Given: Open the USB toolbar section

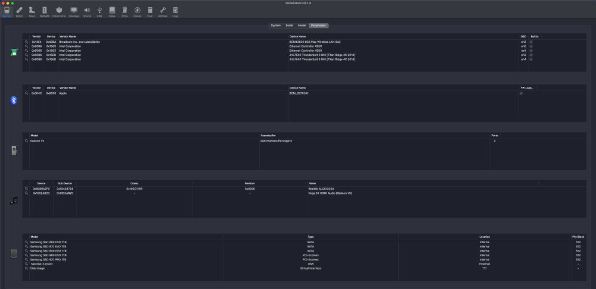Looking at the screenshot, I should point(99,12).
